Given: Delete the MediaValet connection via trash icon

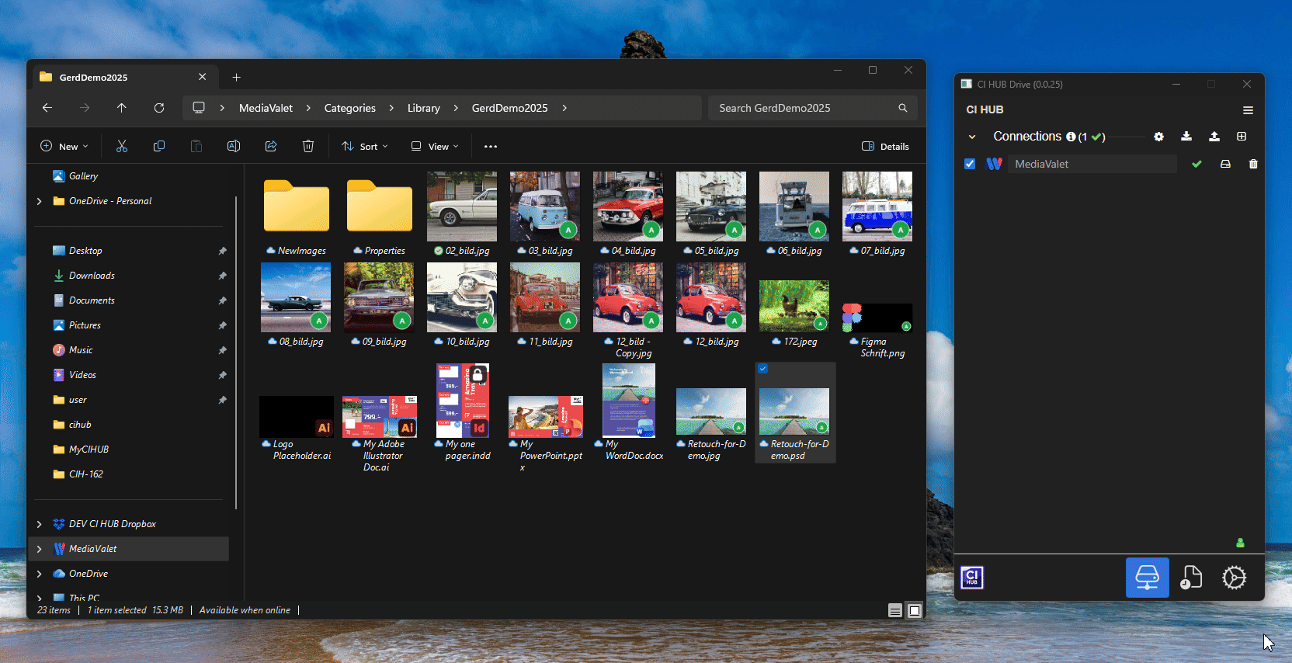Looking at the screenshot, I should point(1253,164).
